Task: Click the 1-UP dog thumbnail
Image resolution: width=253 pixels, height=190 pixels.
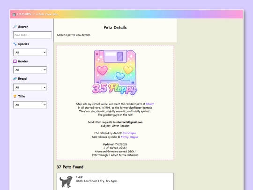Action: [66, 182]
